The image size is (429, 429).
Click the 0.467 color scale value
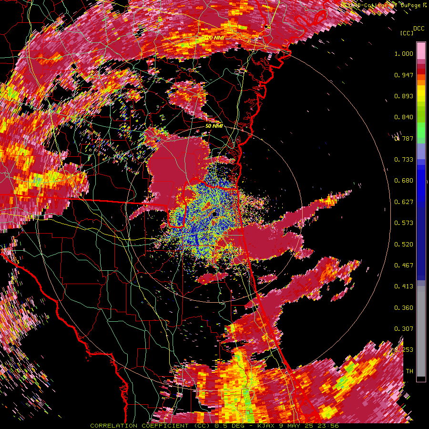(404, 266)
